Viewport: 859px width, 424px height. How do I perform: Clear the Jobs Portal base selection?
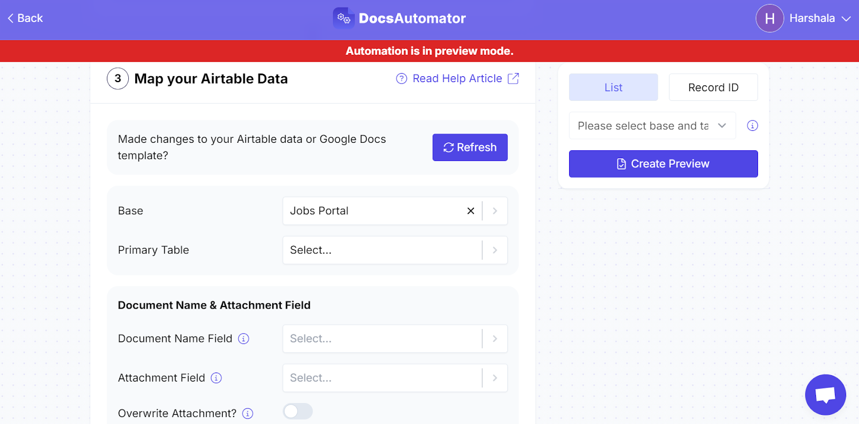pos(471,211)
